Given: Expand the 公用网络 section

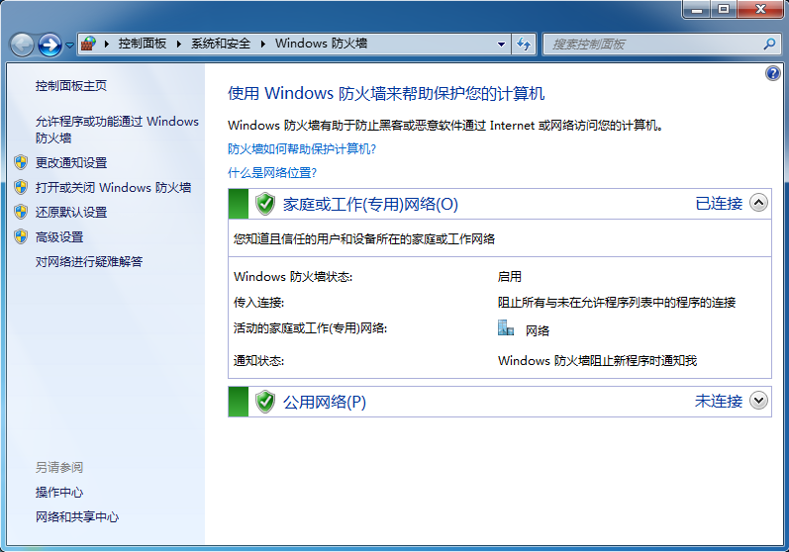Looking at the screenshot, I should [x=759, y=401].
